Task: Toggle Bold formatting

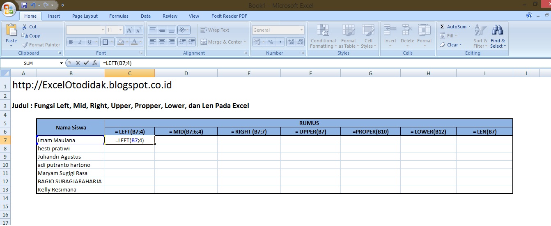Action: [71, 42]
